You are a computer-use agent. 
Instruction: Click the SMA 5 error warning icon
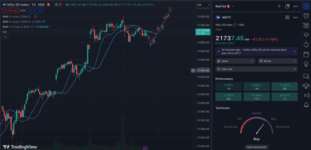click(x=35, y=17)
